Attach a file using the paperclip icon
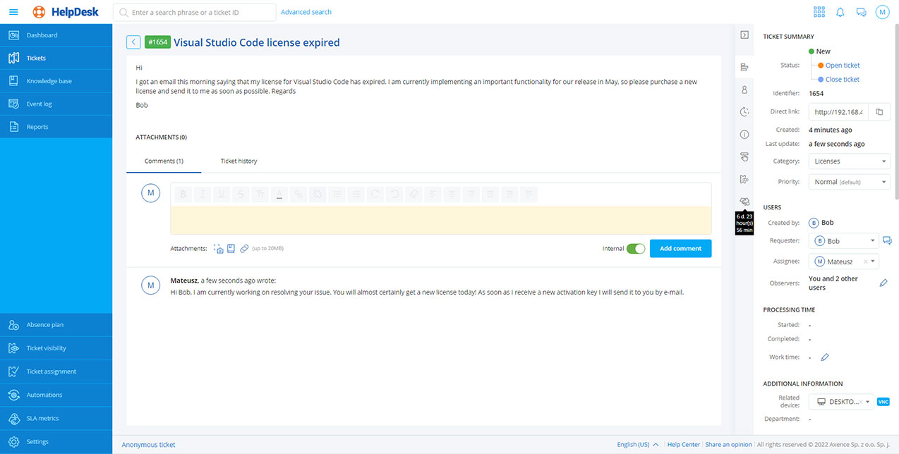The width and height of the screenshot is (899, 454). tap(244, 248)
